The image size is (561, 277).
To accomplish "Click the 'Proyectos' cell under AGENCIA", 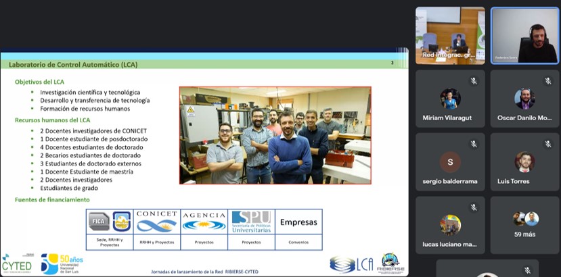I will (x=204, y=243).
